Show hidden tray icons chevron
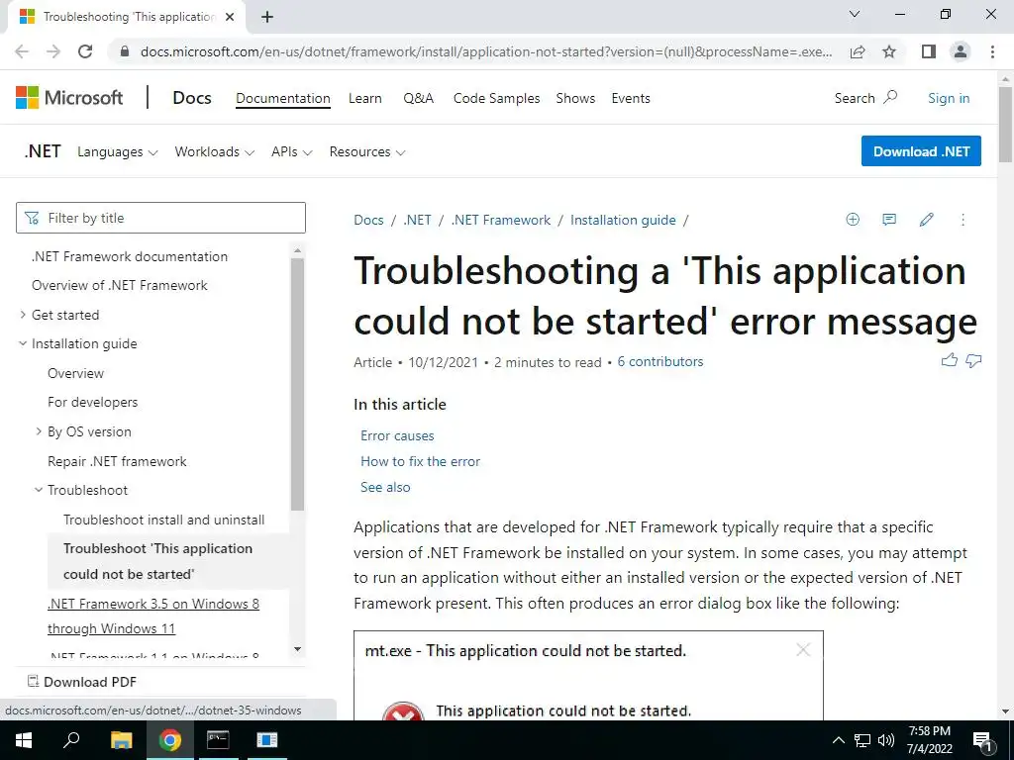Screen dimensions: 1014x760 point(838,740)
